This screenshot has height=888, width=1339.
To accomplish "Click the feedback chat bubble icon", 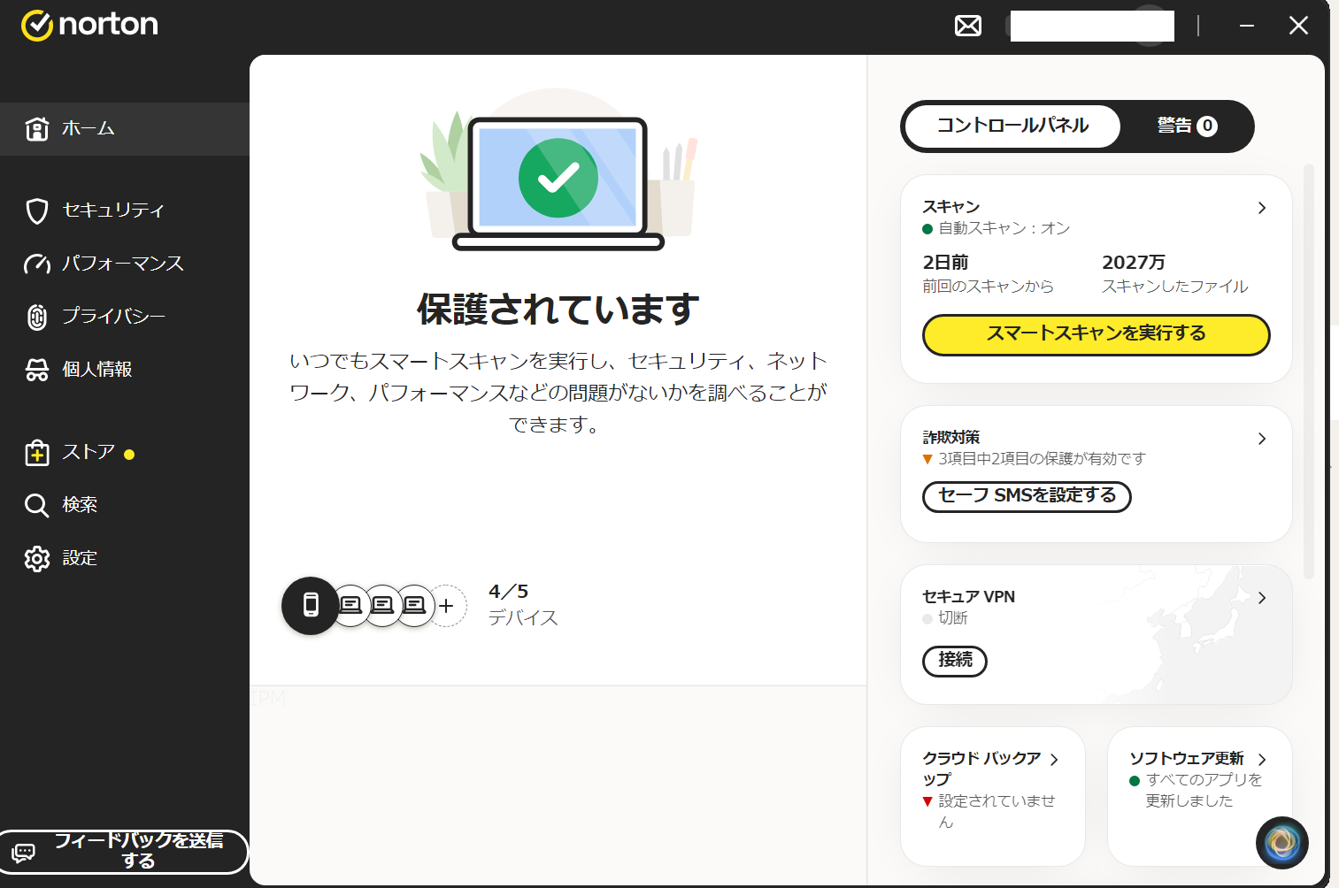I will point(24,853).
